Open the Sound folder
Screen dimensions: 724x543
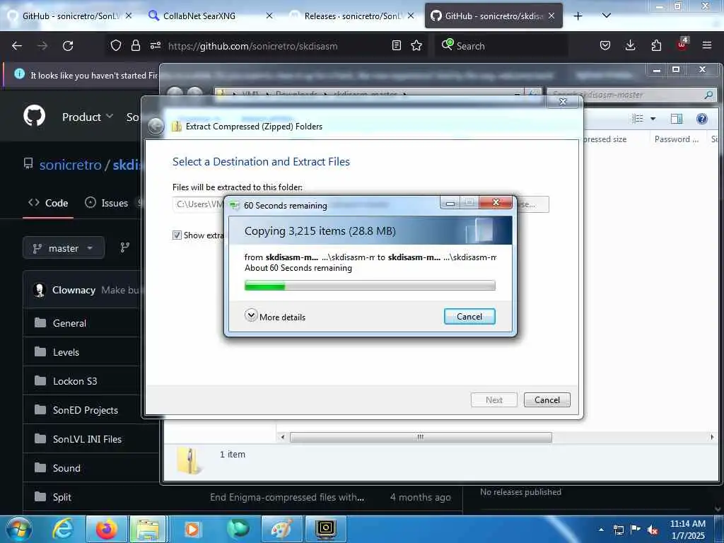coord(66,468)
